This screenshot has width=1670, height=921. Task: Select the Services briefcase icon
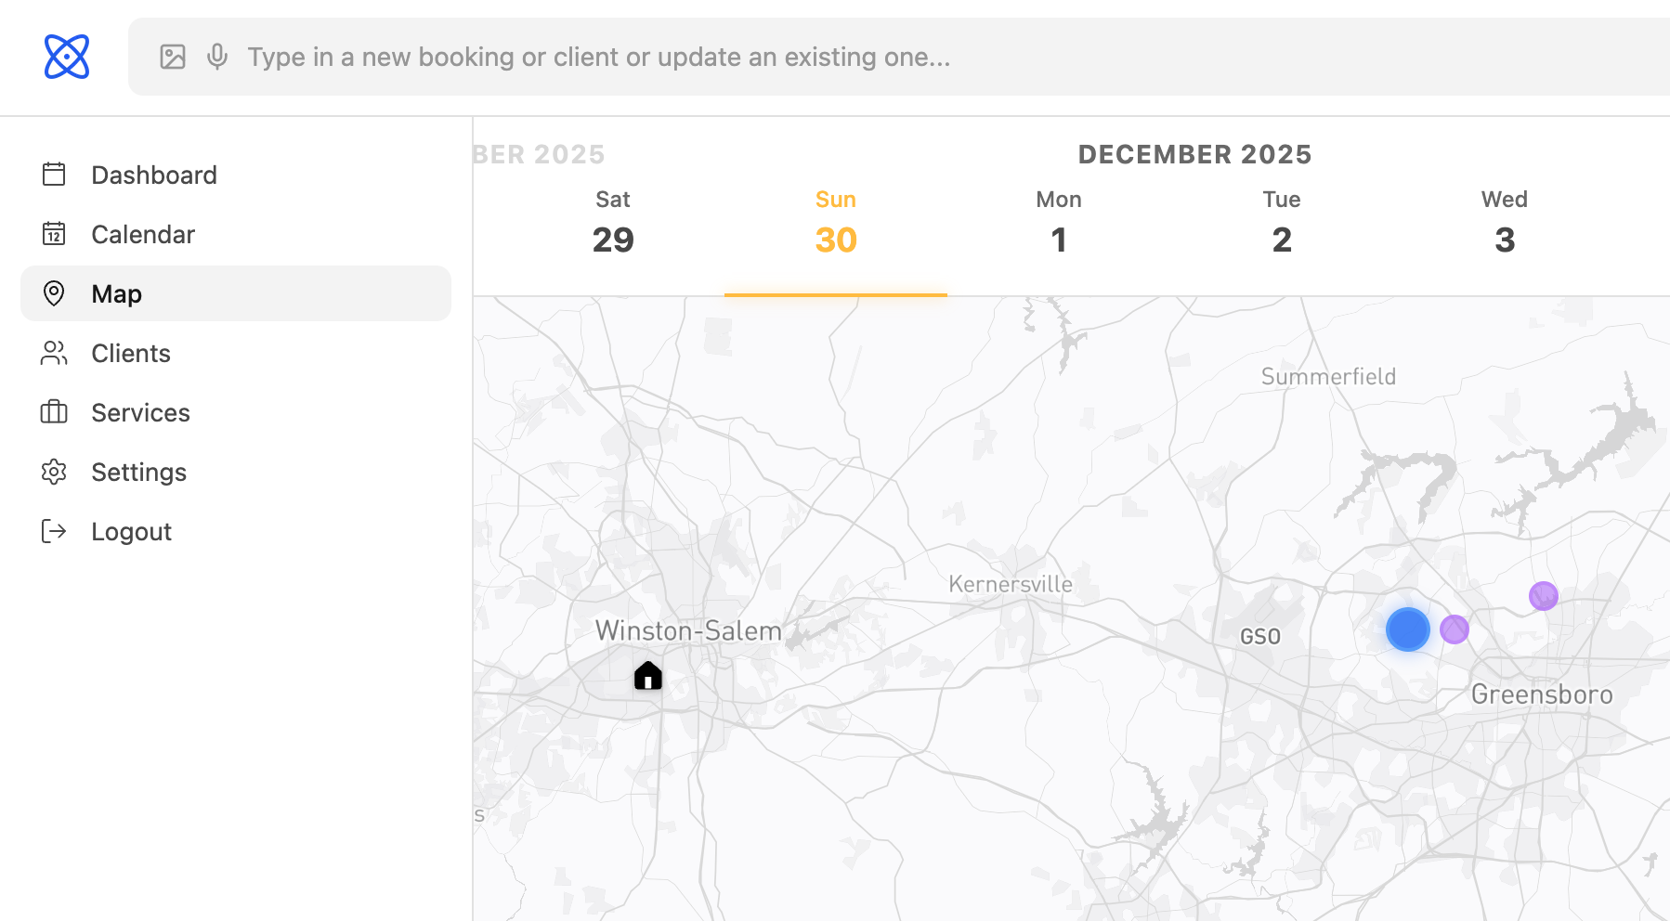click(54, 412)
